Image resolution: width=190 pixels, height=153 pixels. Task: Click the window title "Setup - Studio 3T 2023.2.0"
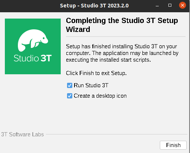[x=94, y=6]
